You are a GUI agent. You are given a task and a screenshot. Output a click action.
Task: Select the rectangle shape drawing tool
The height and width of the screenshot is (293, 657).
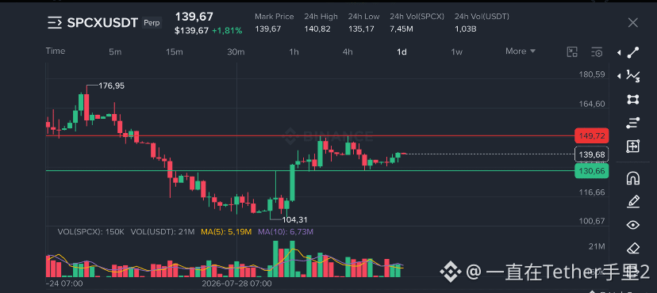pyautogui.click(x=632, y=99)
